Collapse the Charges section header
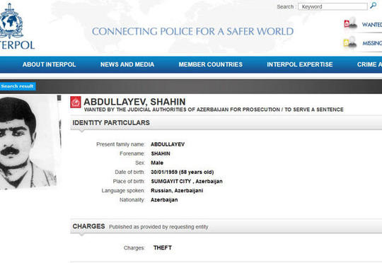Screen dimensions: 382x263 (x=226, y=226)
